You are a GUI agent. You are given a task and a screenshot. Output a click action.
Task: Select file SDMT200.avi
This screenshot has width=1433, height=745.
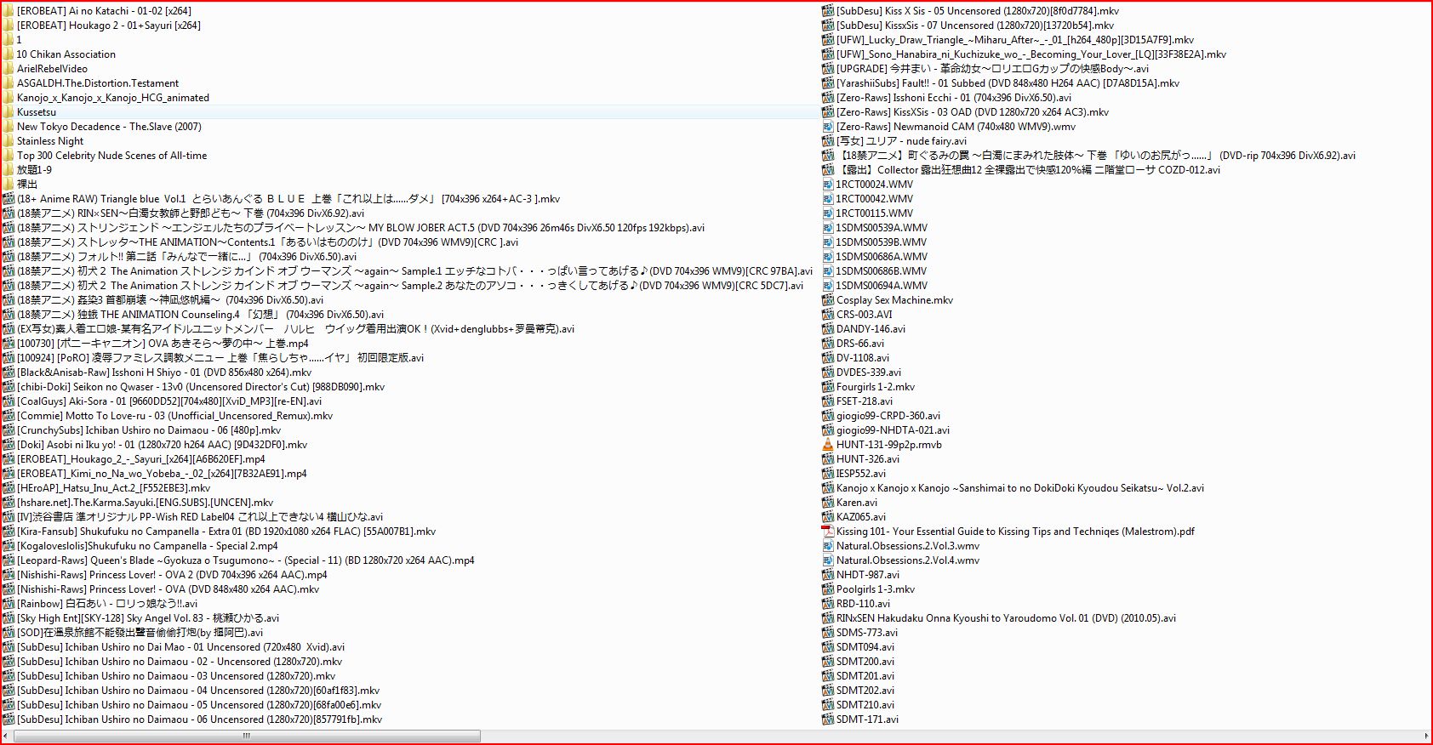(x=865, y=661)
